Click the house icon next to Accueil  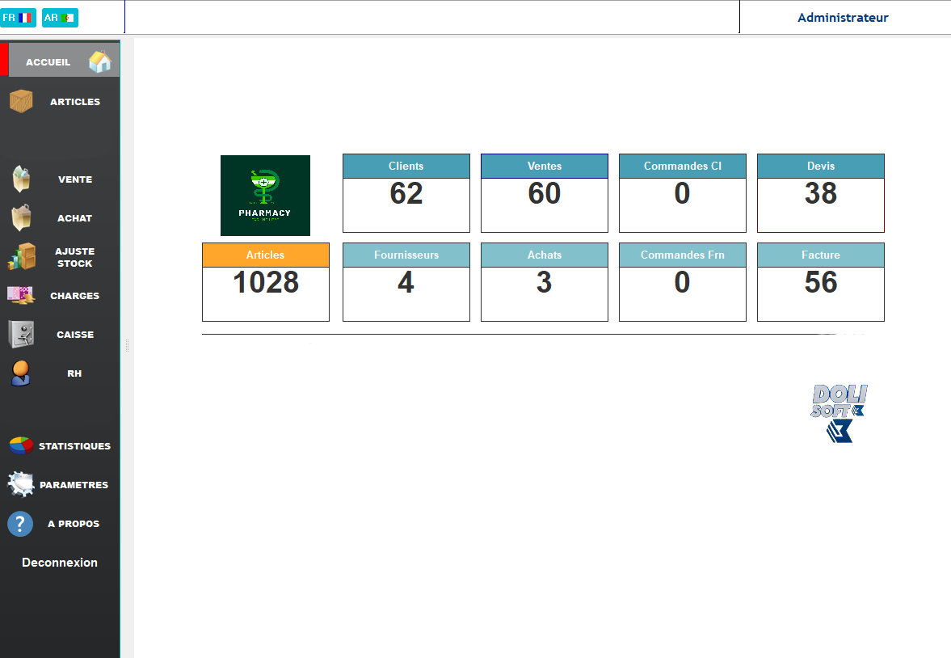tap(99, 62)
